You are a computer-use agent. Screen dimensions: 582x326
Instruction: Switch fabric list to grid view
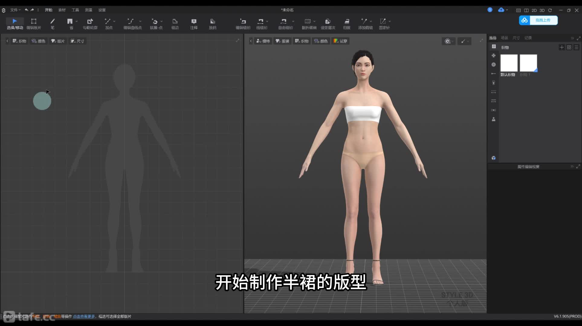pos(569,47)
